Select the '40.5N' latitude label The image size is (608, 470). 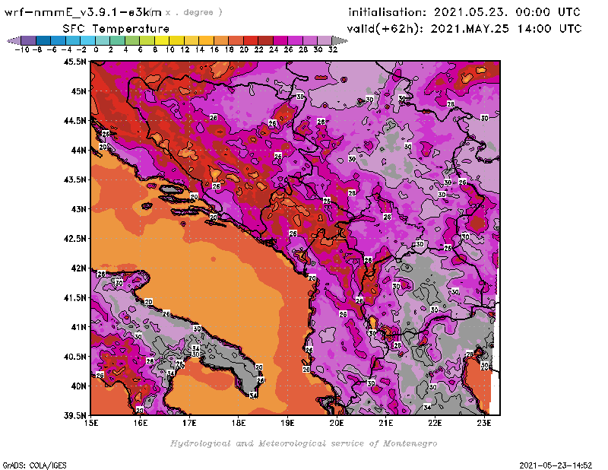pyautogui.click(x=74, y=357)
